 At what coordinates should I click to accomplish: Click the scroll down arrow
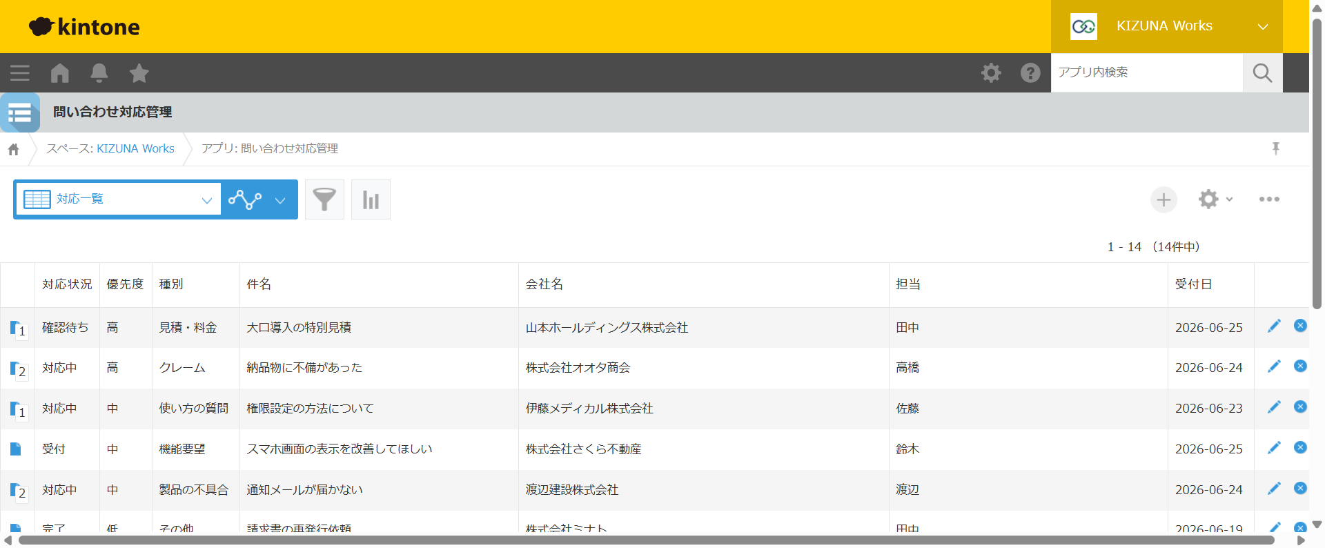(1317, 525)
